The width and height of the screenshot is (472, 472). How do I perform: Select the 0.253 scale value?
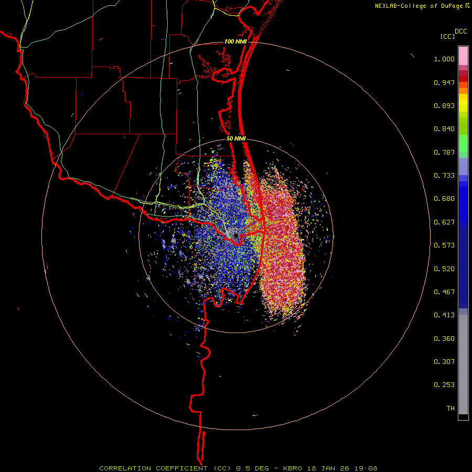click(x=444, y=385)
